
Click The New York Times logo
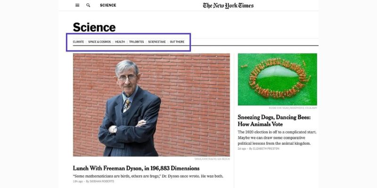[x=228, y=6]
